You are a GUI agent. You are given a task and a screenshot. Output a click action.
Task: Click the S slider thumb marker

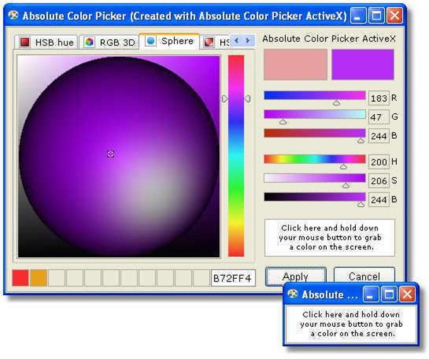click(x=346, y=185)
